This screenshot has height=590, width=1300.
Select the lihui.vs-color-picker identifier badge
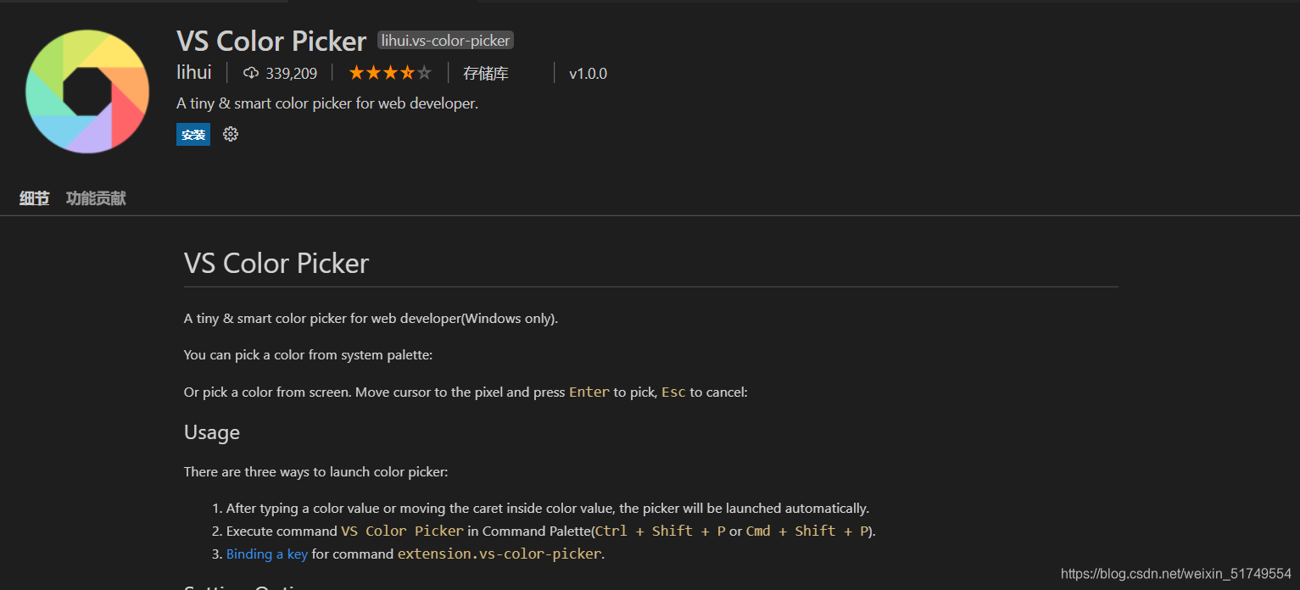click(x=445, y=39)
